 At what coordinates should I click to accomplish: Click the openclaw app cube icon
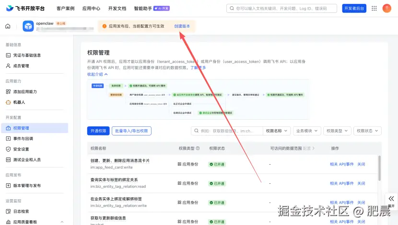click(x=28, y=26)
